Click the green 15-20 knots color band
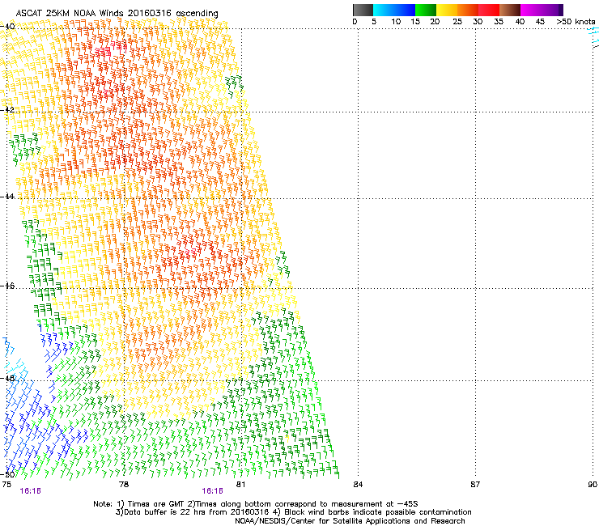This screenshot has width=599, height=526. [426, 10]
